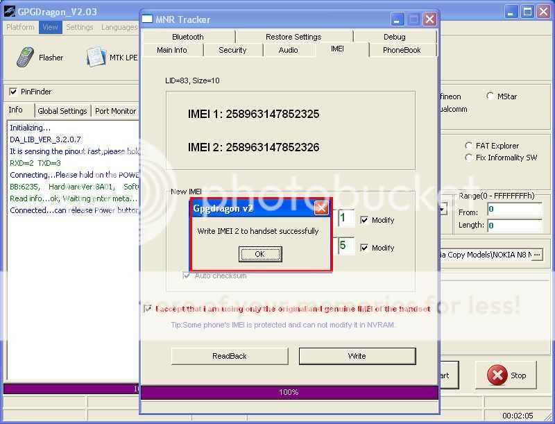The image size is (555, 424).
Task: Toggle the Auto checksum checkbox
Action: coord(187,275)
